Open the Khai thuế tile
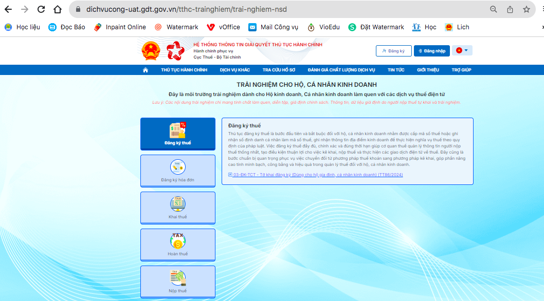Image resolution: width=544 pixels, height=301 pixels. tap(177, 208)
